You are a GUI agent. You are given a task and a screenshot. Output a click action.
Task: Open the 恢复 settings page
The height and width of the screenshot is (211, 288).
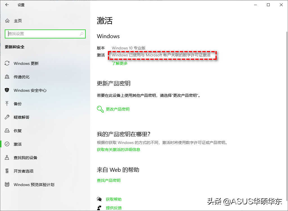pyautogui.click(x=17, y=131)
